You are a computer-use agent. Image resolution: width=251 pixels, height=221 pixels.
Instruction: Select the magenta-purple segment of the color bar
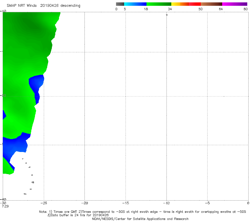click(235, 4)
